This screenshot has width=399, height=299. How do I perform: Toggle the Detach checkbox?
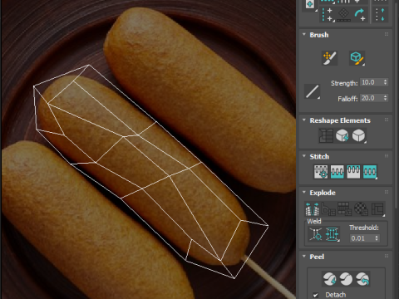tap(315, 295)
